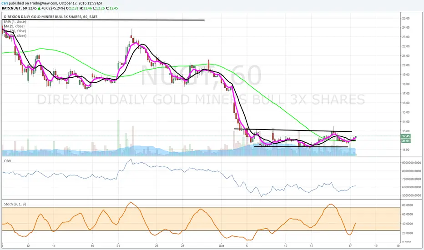Click the 5000000.0000 OBV axis label
Image resolution: width=424 pixels, height=250 pixels.
click(x=412, y=195)
